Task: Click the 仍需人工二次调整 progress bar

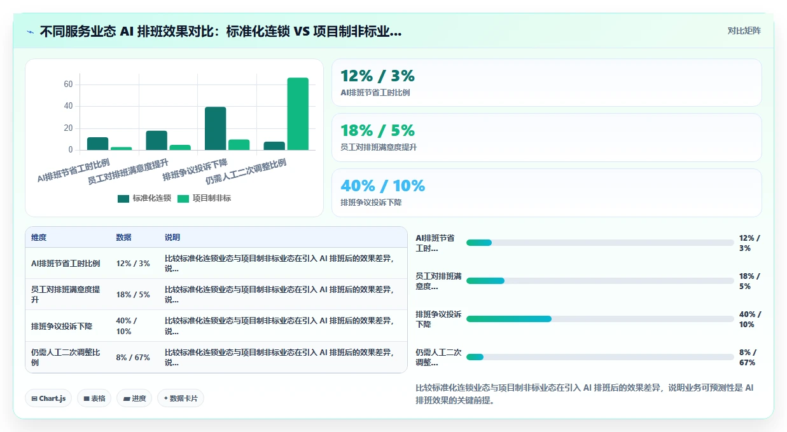Action: click(600, 357)
